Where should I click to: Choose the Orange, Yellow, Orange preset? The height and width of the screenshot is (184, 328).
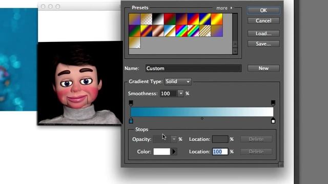tap(217, 19)
